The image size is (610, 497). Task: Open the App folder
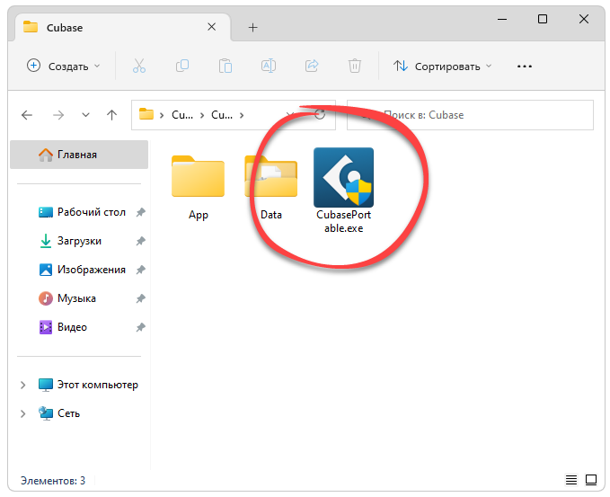pyautogui.click(x=198, y=188)
